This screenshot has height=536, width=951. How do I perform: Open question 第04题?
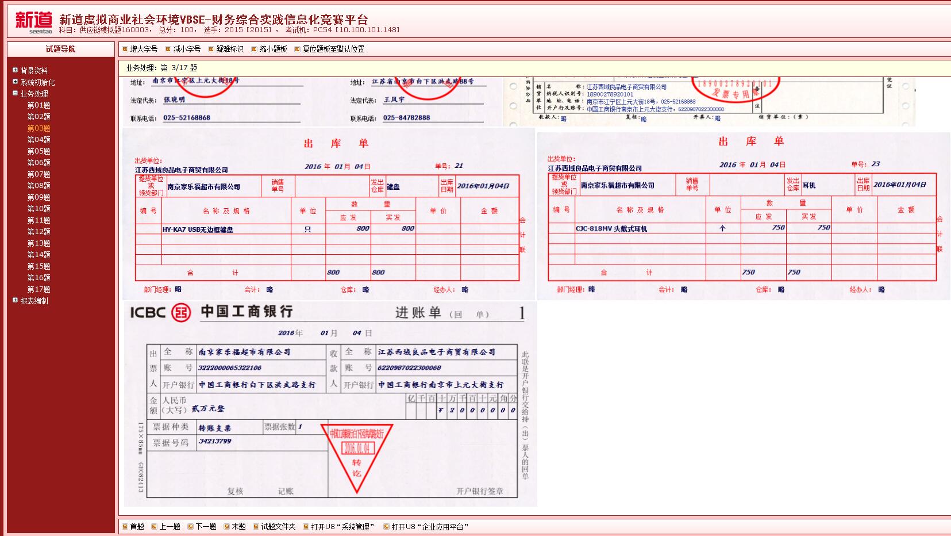pos(39,140)
